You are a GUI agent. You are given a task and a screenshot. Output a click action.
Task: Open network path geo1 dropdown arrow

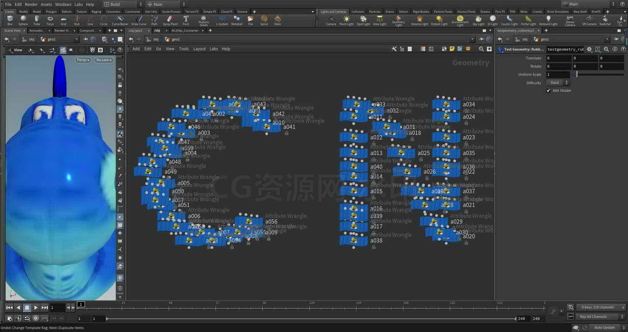472,39
